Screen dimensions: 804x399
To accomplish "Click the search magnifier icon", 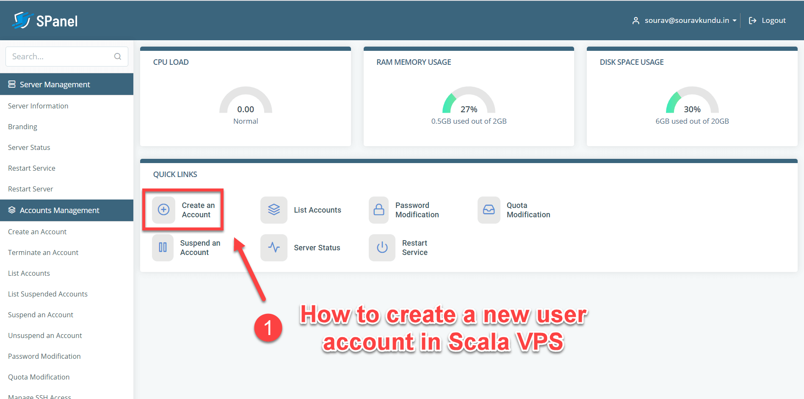I will 118,56.
